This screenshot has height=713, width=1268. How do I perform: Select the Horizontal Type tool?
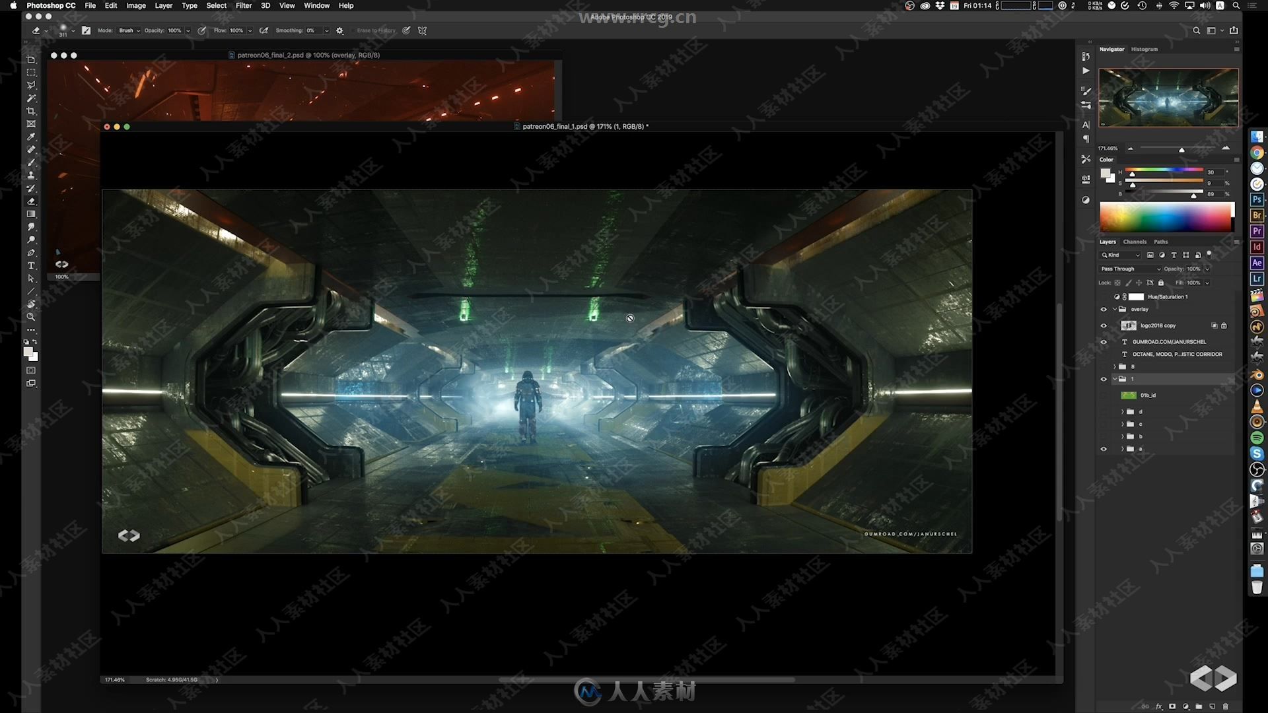coord(31,265)
